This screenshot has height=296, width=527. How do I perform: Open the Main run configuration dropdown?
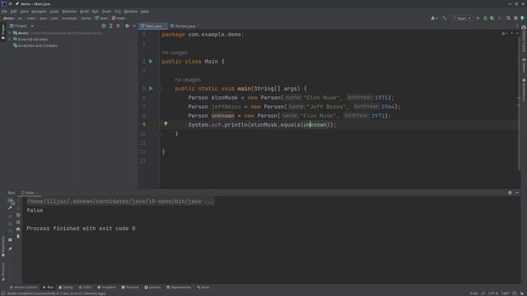[x=463, y=18]
